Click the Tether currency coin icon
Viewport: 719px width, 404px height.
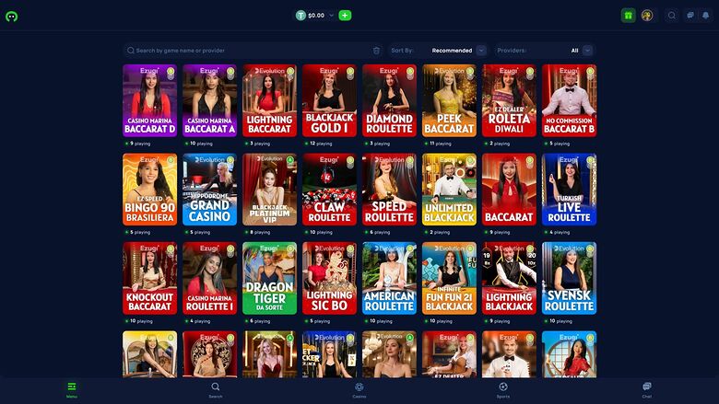point(301,16)
